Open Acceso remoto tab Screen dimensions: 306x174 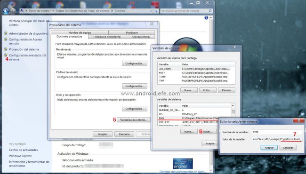pyautogui.click(x=140, y=37)
